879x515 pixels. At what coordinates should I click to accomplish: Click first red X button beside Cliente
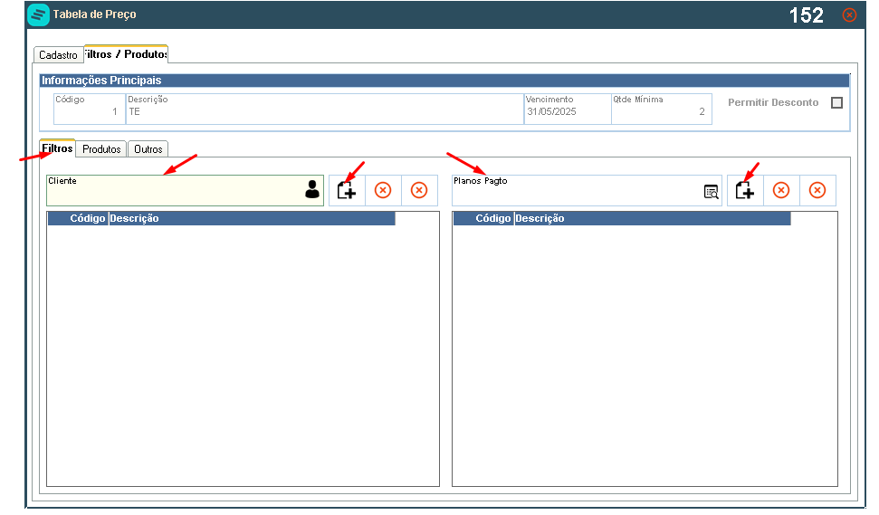tap(383, 191)
